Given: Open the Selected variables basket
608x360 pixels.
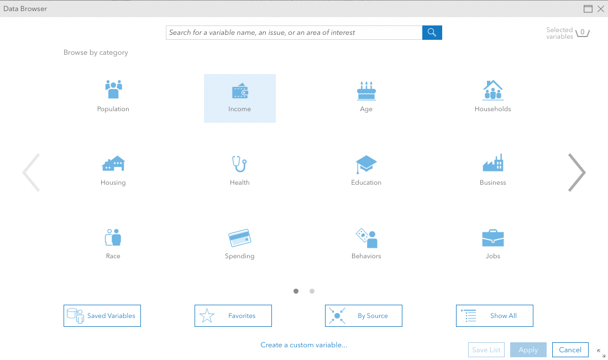Looking at the screenshot, I should [583, 33].
